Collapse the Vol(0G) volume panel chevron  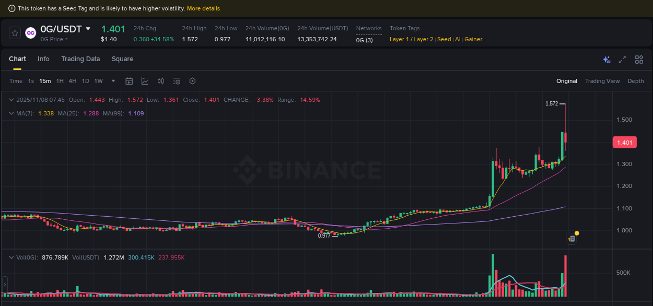click(x=10, y=257)
